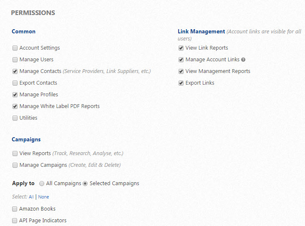This screenshot has height=226, width=305.
Task: Disable the Manage Account Links checkbox
Action: (x=181, y=60)
